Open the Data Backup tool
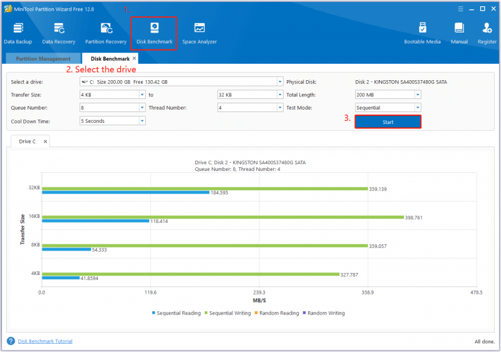This screenshot has height=352, width=501. [18, 33]
